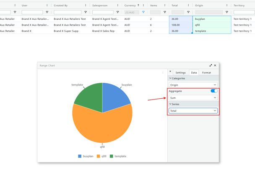Open the chart's three-dot options menu
Viewport: 255px width, 186px height.
click(x=163, y=73)
